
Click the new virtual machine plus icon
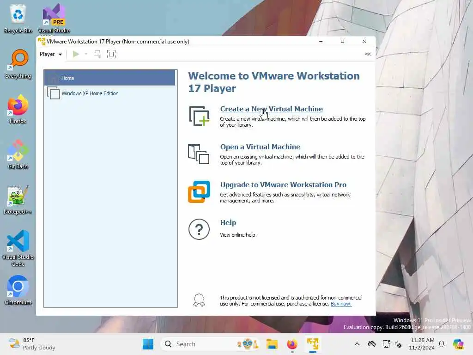[199, 116]
